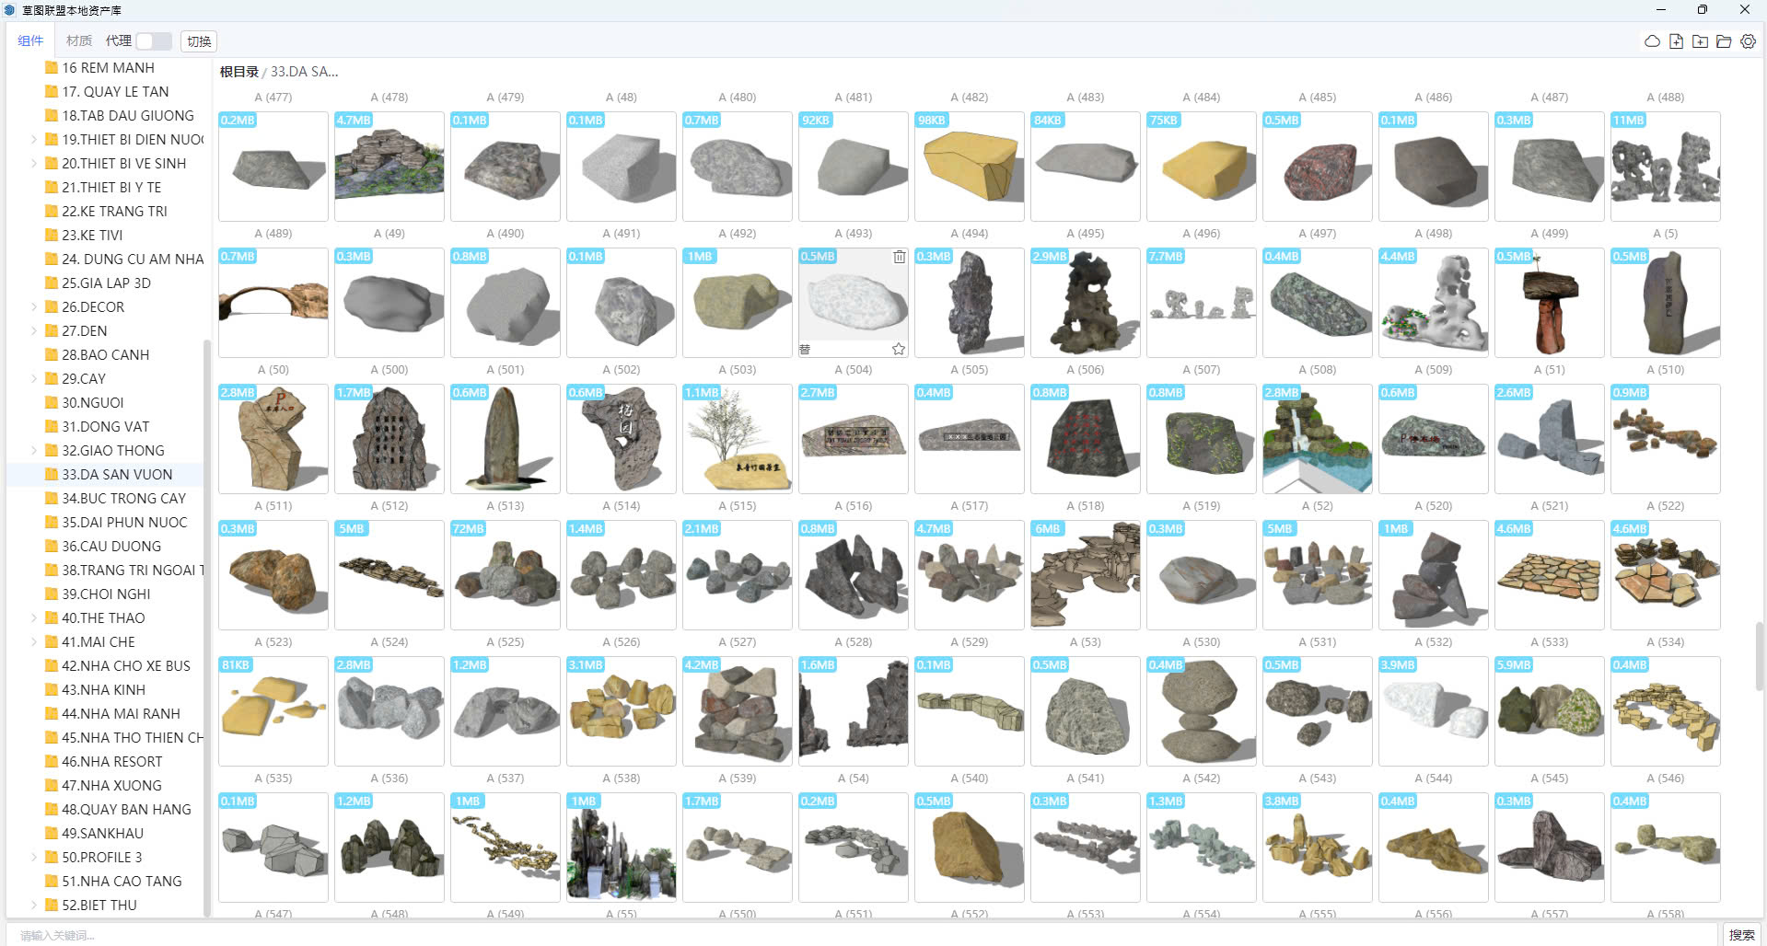This screenshot has width=1767, height=946.
Task: Select the 组件 components tab
Action: (x=30, y=41)
